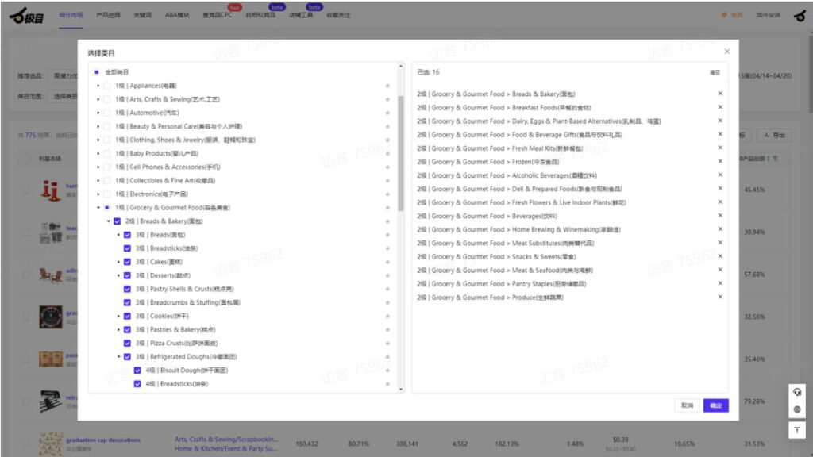The height and width of the screenshot is (457, 813).
Task: Click the category tree vertical scrollbar
Action: pyautogui.click(x=400, y=151)
